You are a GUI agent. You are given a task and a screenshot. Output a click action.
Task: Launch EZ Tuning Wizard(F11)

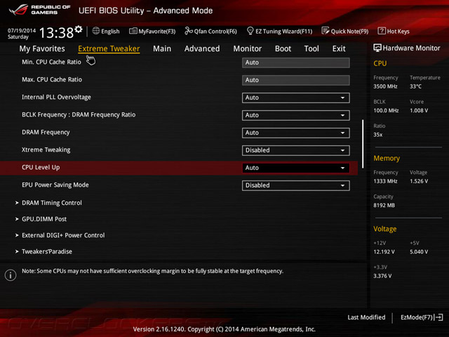(279, 31)
